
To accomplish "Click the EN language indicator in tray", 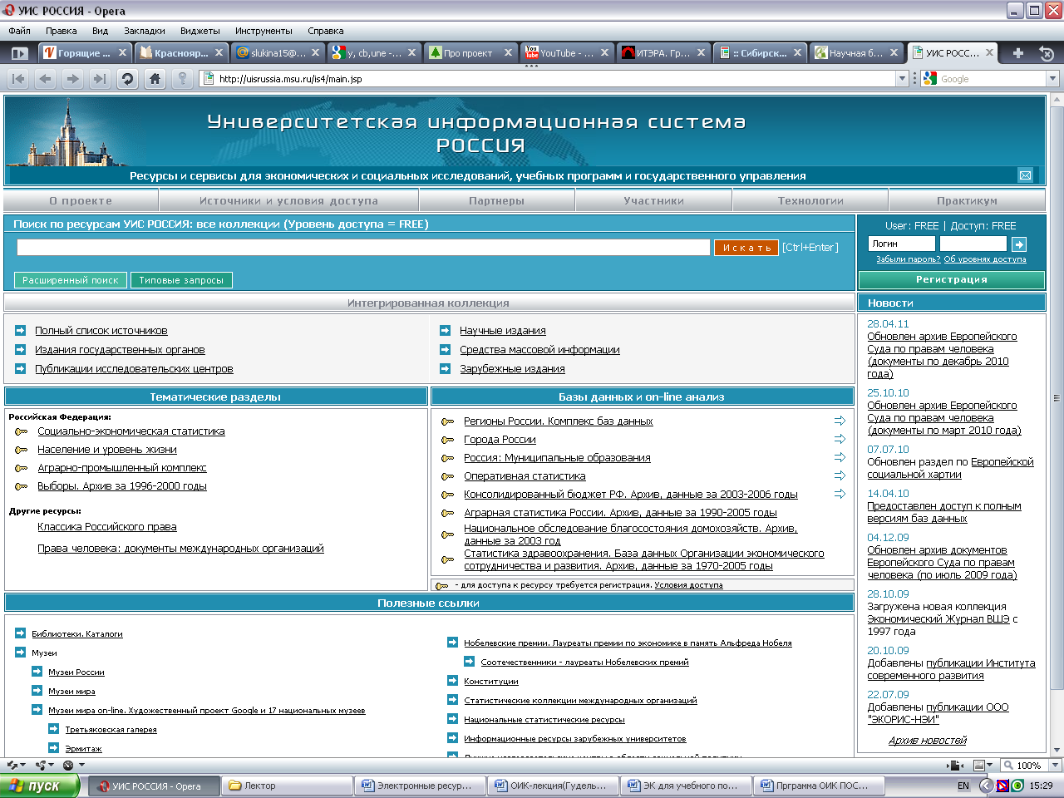I will pyautogui.click(x=963, y=786).
